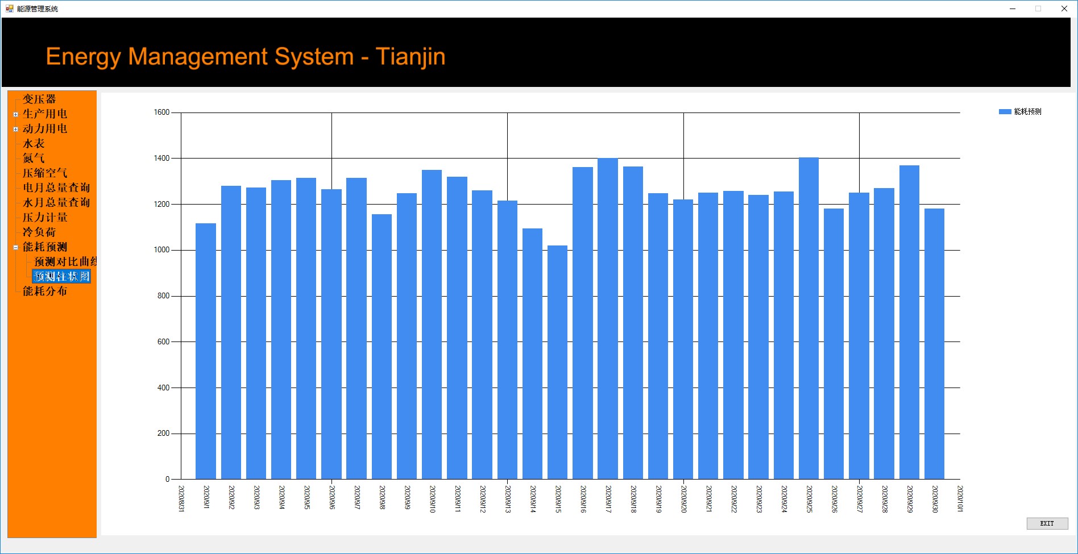Click the bar for 2020/9/15
Screen dimensions: 1078x554
coord(557,362)
